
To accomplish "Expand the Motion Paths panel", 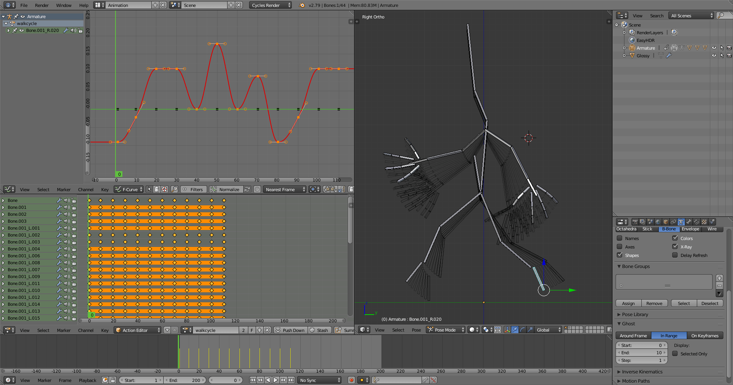I will pyautogui.click(x=635, y=381).
